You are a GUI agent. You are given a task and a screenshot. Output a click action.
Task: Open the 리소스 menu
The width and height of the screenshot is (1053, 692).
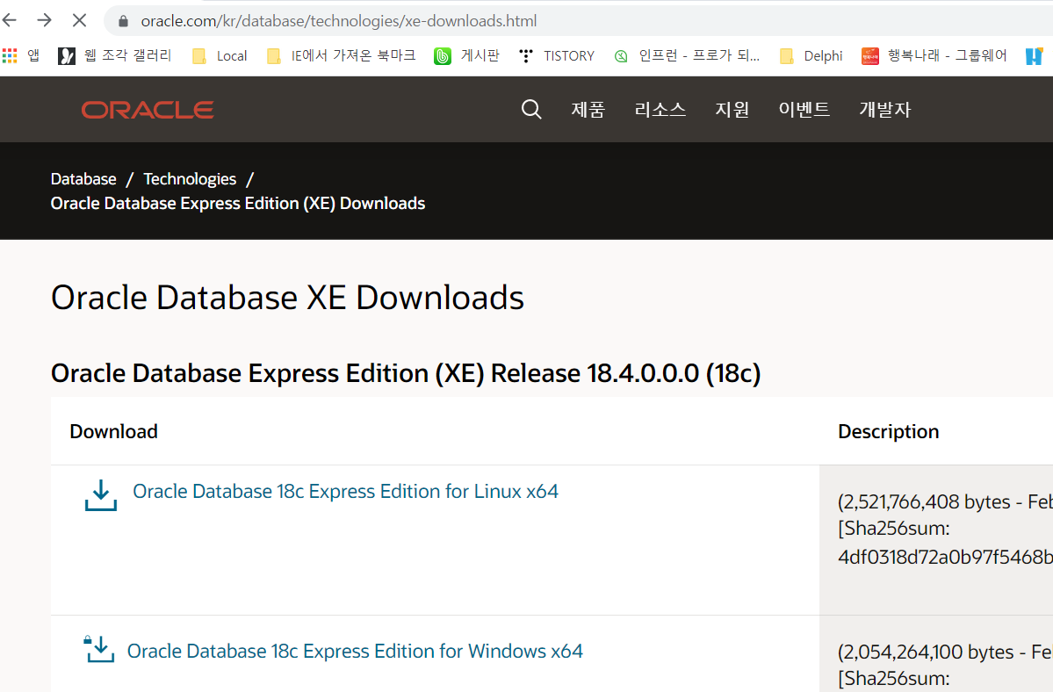[x=660, y=110]
